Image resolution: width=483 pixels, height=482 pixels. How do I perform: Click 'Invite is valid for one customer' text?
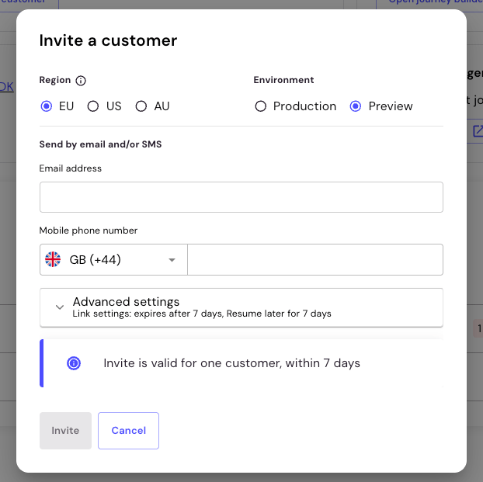(x=193, y=363)
